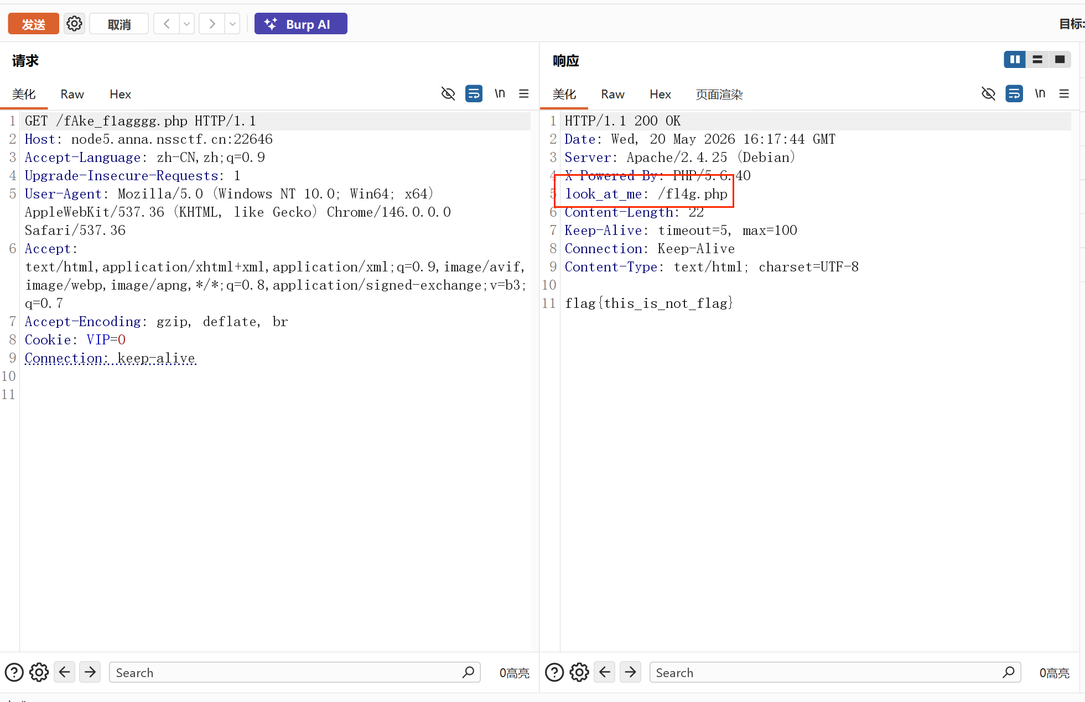
Task: Open help icon below request pane
Action: tap(14, 672)
